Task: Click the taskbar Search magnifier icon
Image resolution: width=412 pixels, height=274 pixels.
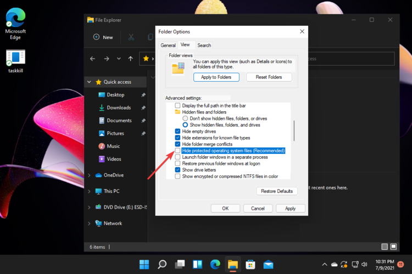Action: 162,265
